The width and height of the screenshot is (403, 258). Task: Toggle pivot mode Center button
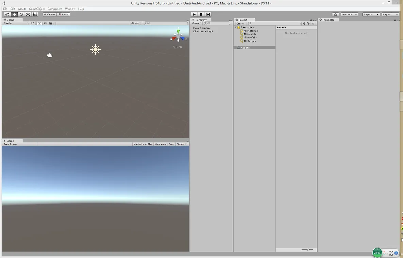(x=50, y=14)
